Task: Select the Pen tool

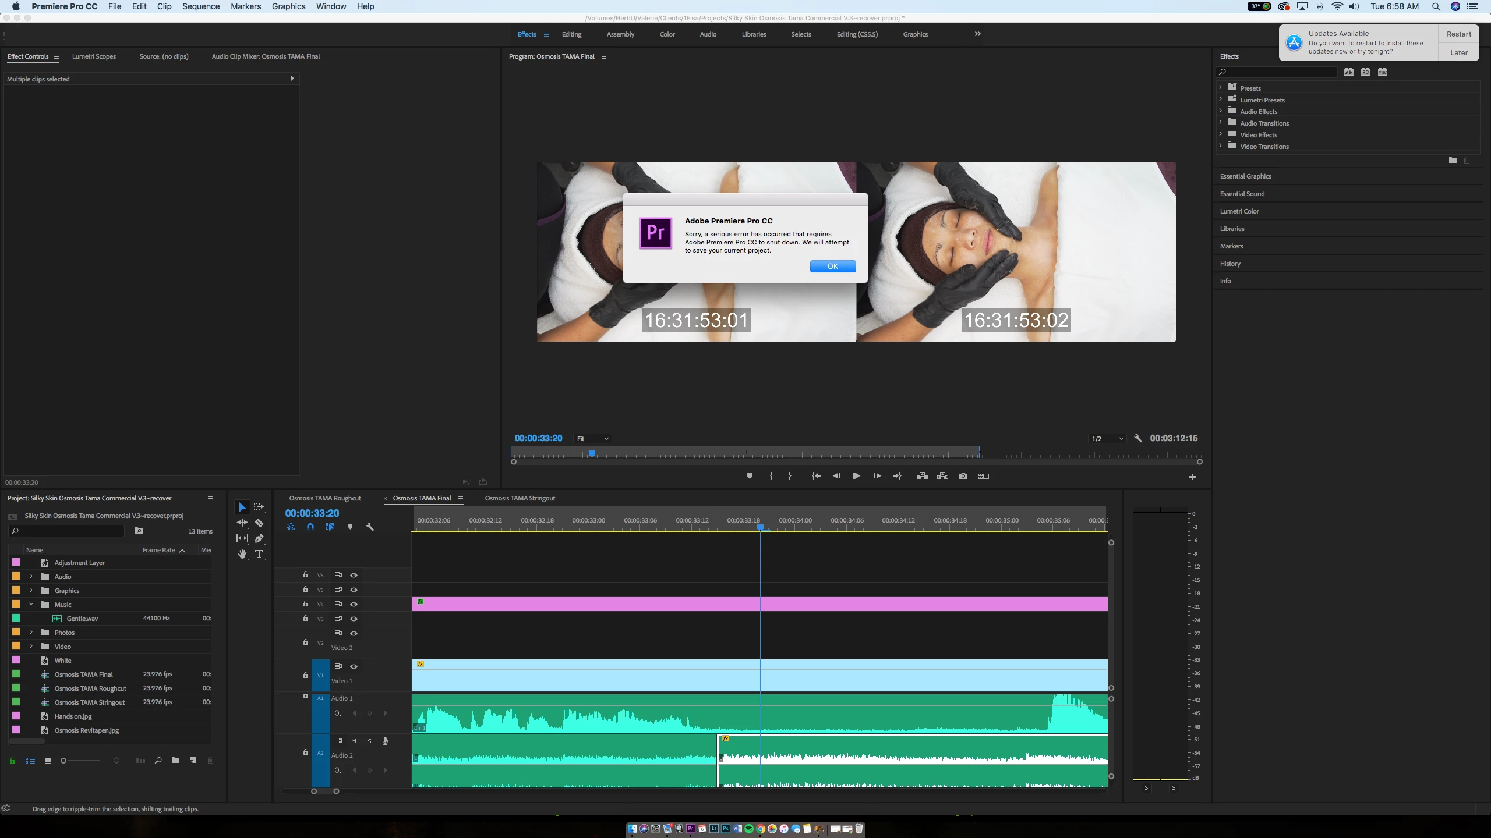Action: click(259, 538)
